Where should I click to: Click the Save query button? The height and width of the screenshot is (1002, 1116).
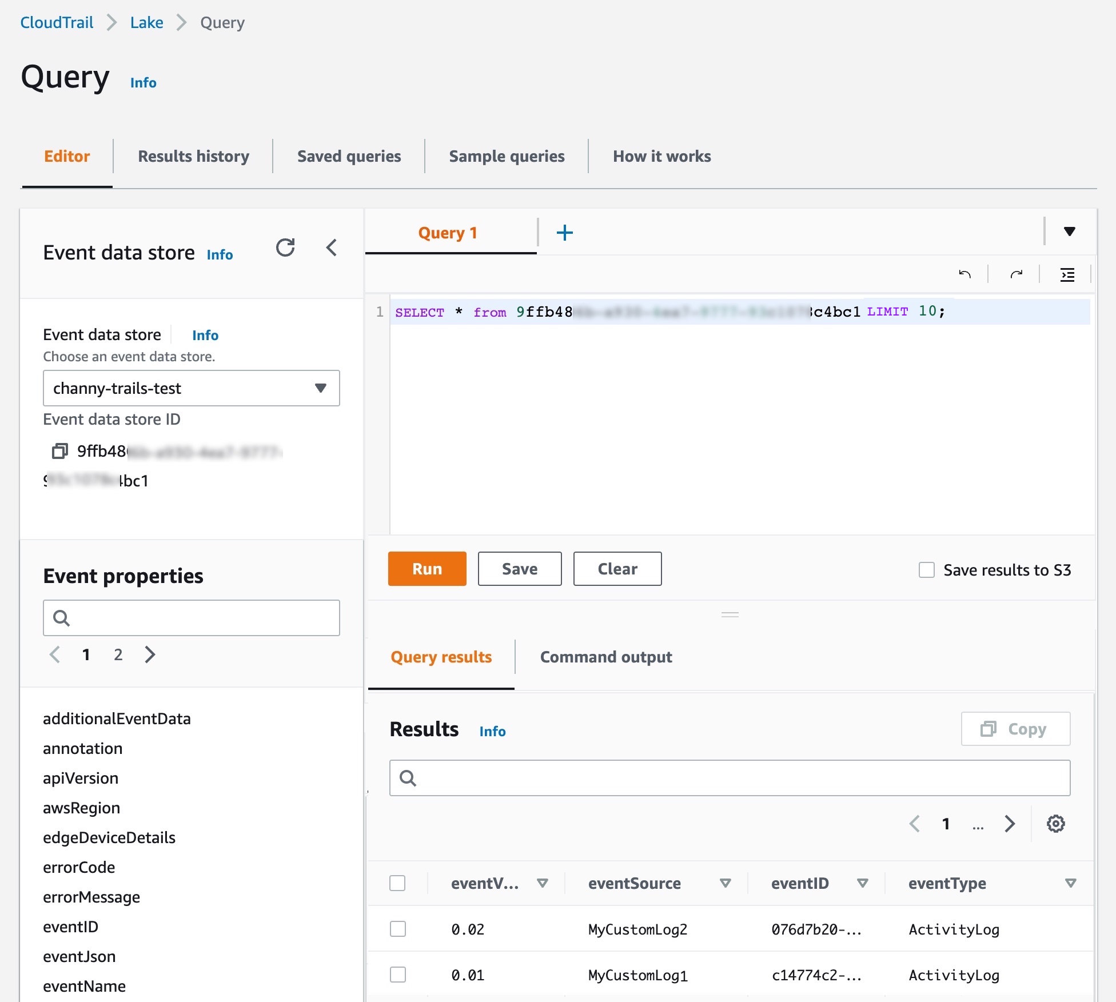(x=519, y=568)
